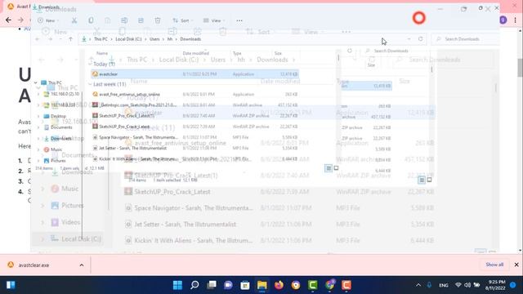
Task: Switch to large thumbnails view icon
Action: (336, 168)
